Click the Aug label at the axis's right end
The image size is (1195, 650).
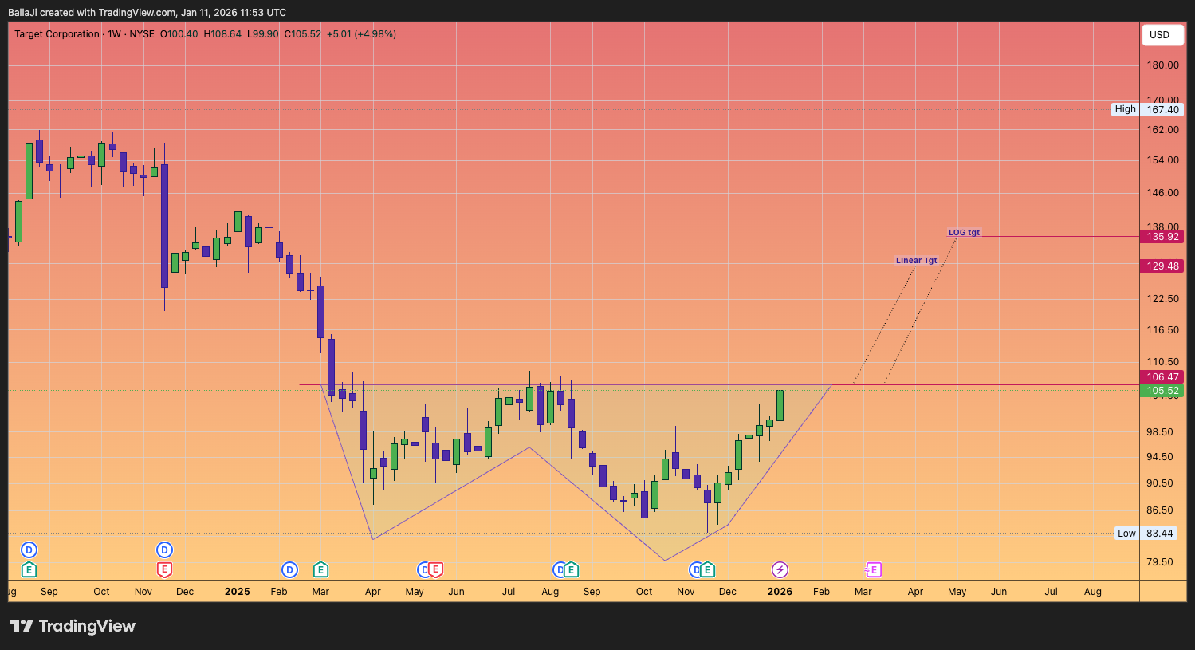(1093, 592)
